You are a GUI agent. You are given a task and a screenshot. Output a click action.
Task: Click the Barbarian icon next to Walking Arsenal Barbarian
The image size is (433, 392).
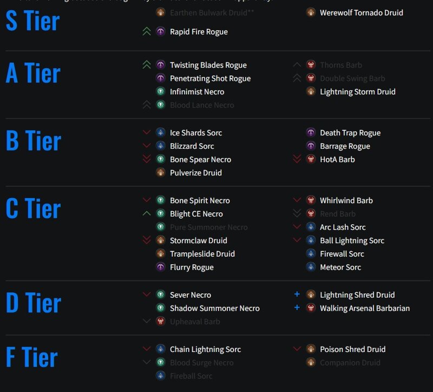pyautogui.click(x=311, y=308)
